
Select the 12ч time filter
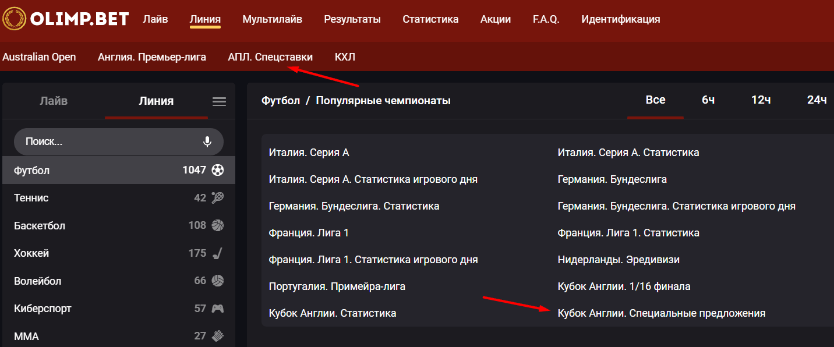point(761,100)
